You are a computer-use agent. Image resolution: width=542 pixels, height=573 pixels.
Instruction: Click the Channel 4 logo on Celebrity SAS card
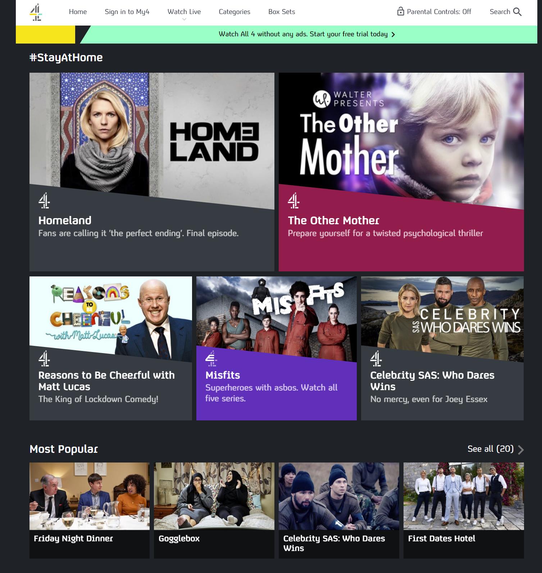click(x=376, y=358)
